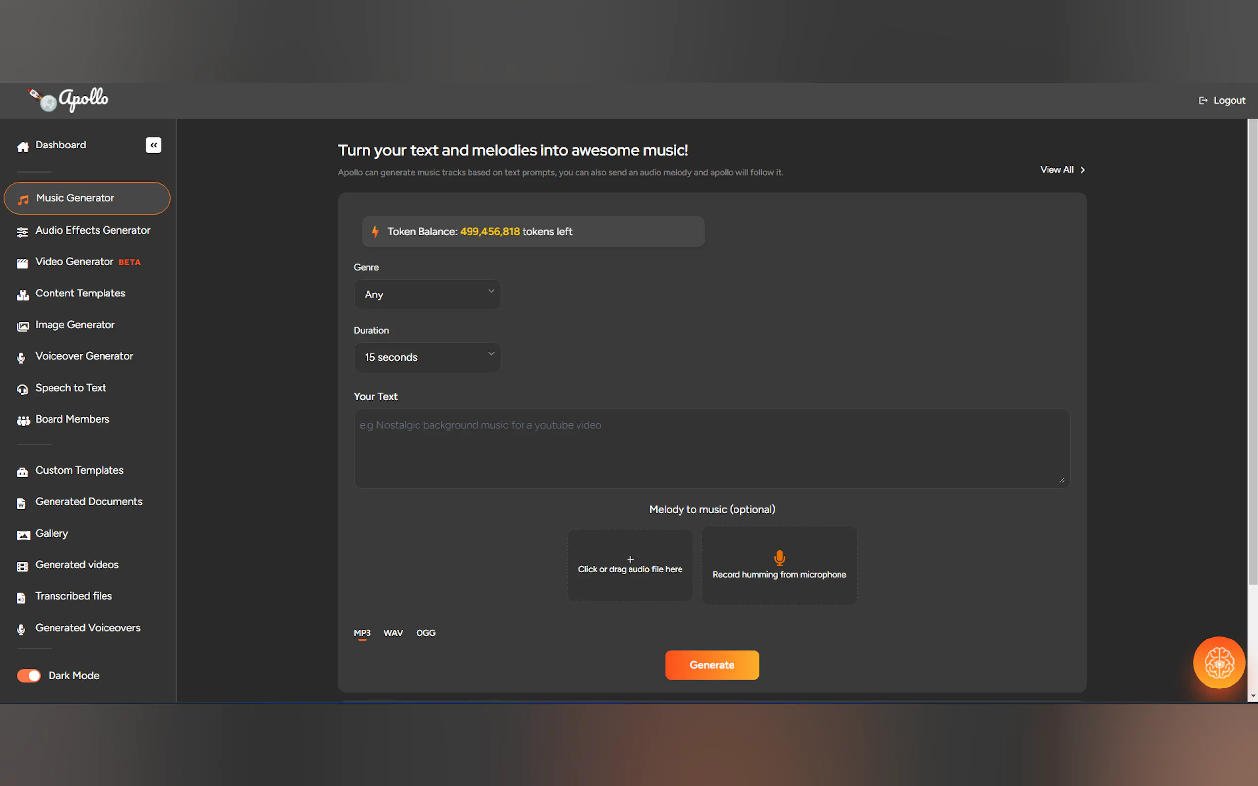1258x786 pixels.
Task: Click the Logout exit icon
Action: point(1203,101)
